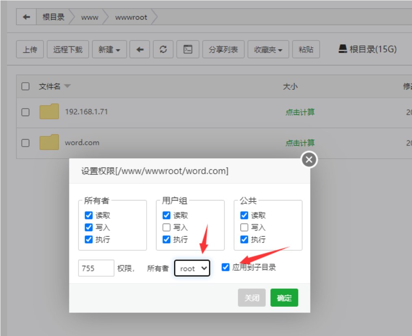Screen dimensions: 412x336
Task: Enable 用户组 写入 permission checkbox
Action: [166, 227]
